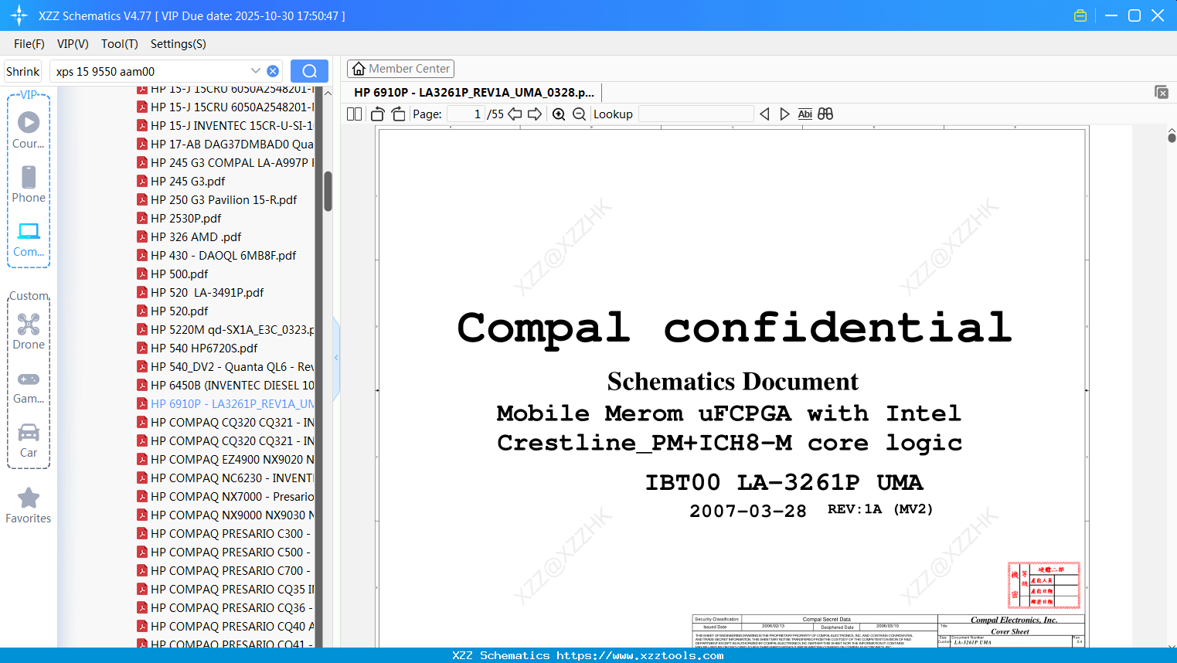Open the Game category icon
Viewport: 1177px width, 663px height.
pos(29,379)
